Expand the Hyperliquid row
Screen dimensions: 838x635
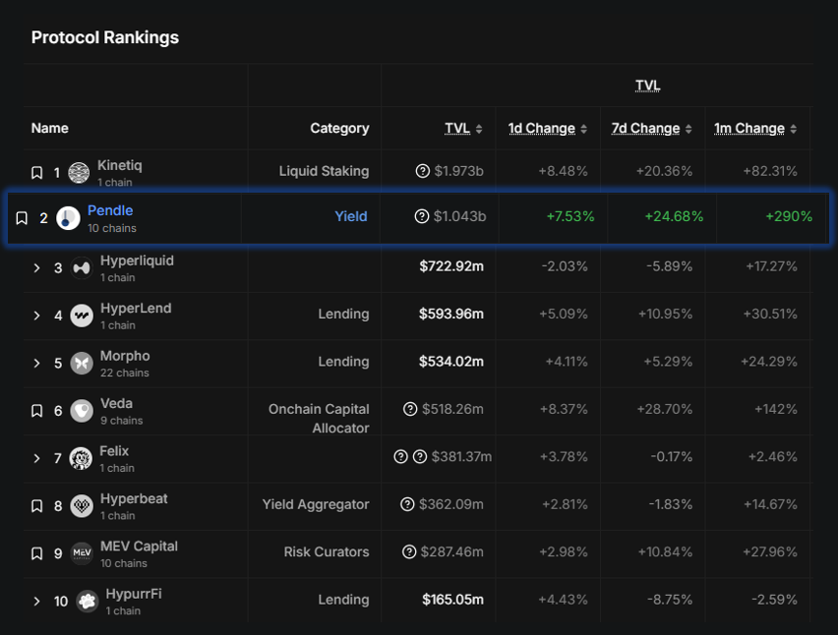[36, 268]
